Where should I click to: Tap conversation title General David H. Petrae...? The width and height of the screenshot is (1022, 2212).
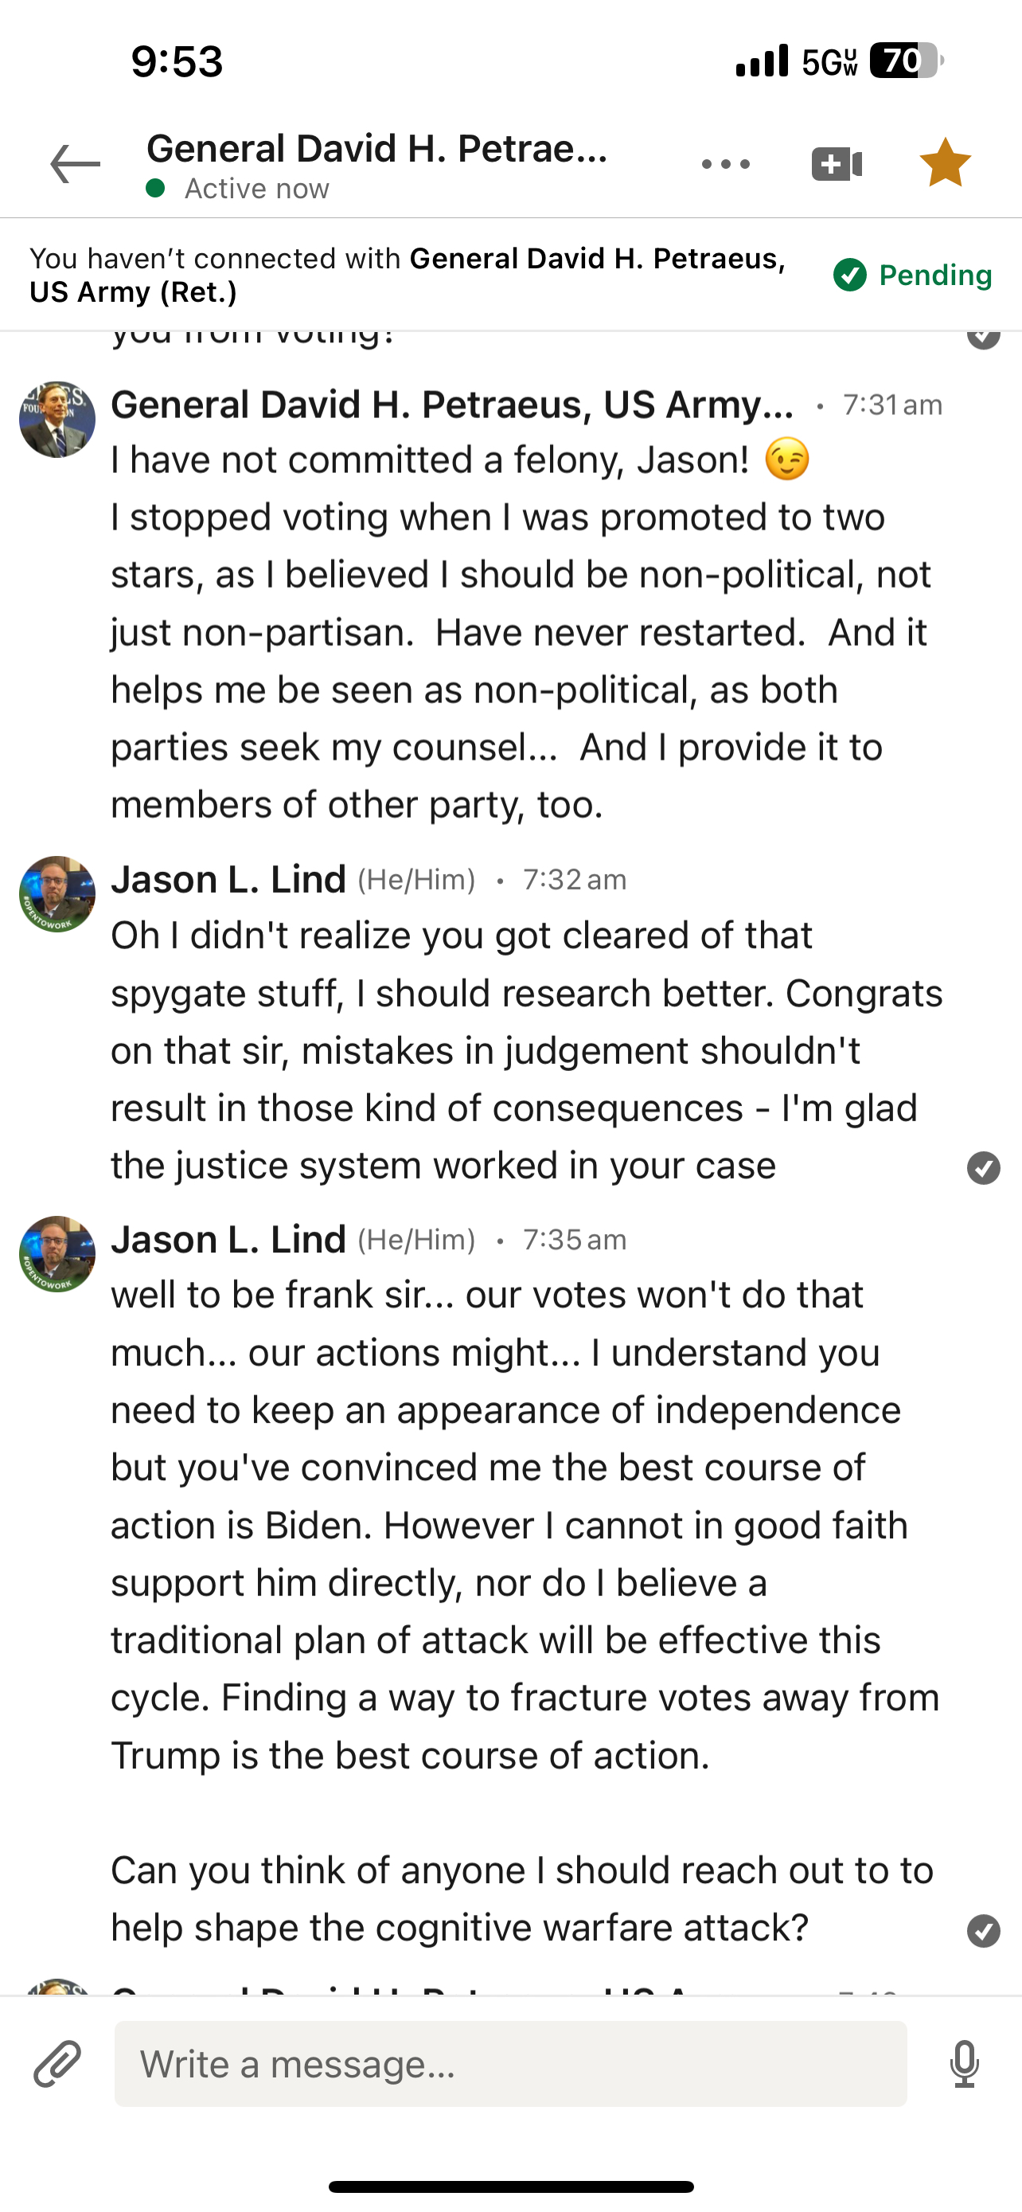pos(377,149)
